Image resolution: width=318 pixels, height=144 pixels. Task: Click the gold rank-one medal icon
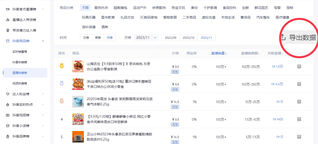click(x=62, y=66)
